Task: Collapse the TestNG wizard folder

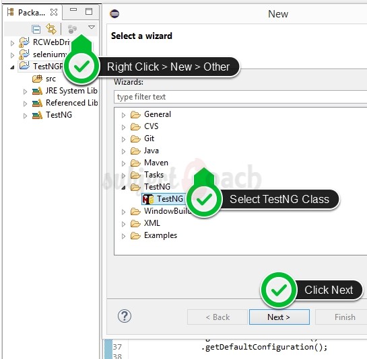Action: pyautogui.click(x=123, y=188)
